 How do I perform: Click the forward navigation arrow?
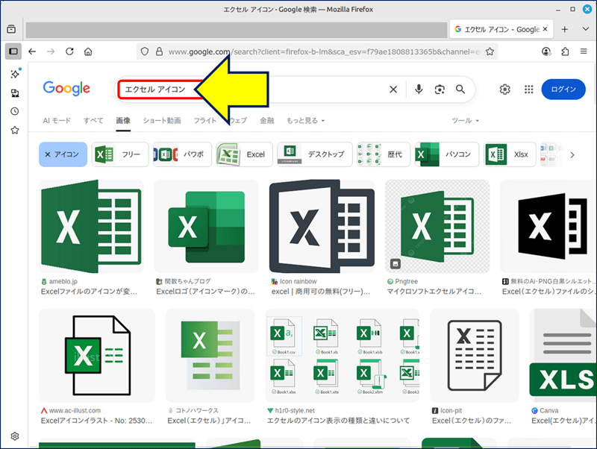click(x=51, y=51)
